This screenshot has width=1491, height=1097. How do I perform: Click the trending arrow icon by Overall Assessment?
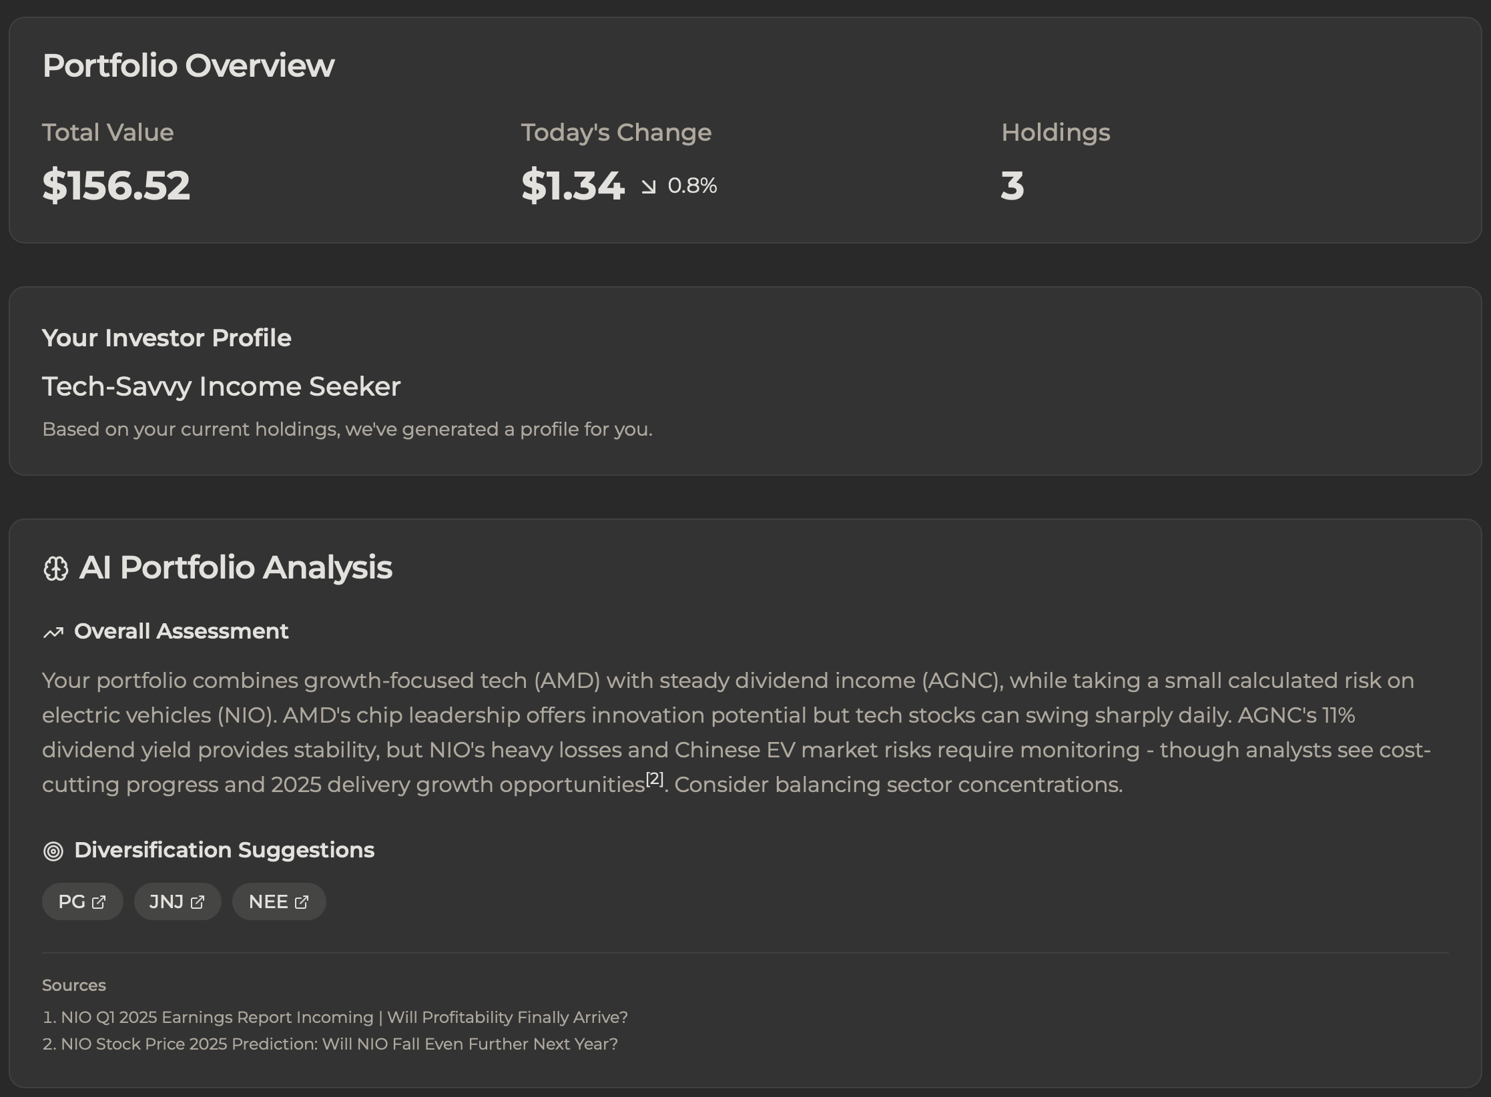pos(53,632)
